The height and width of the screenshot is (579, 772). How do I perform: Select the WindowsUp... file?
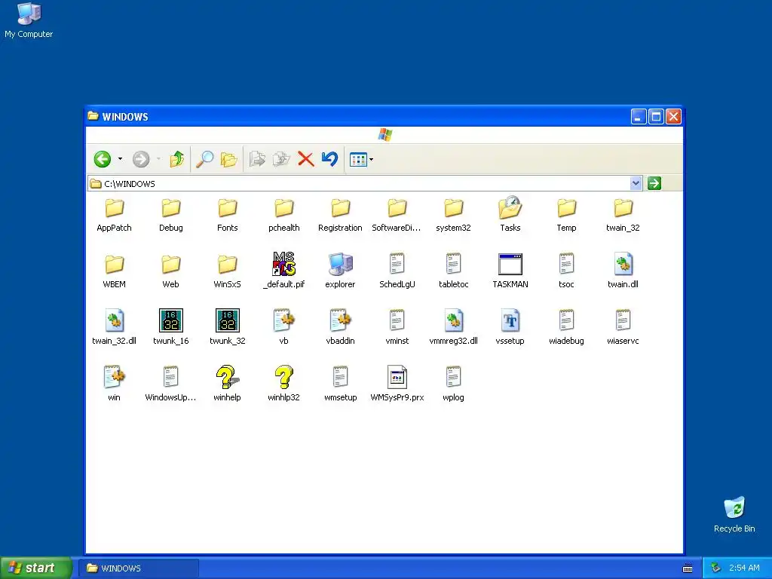(171, 384)
